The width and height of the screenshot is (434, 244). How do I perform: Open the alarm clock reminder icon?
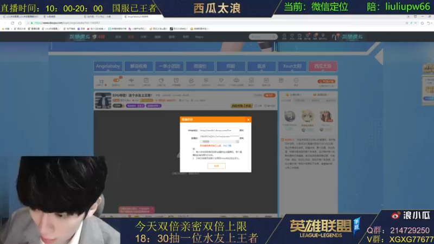pyautogui.click(x=176, y=80)
